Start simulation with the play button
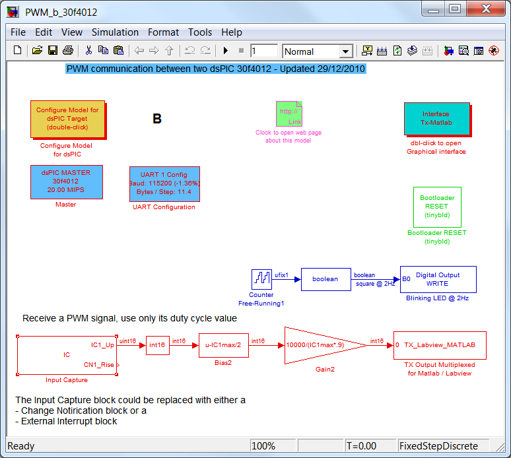The width and height of the screenshot is (511, 458). [225, 51]
